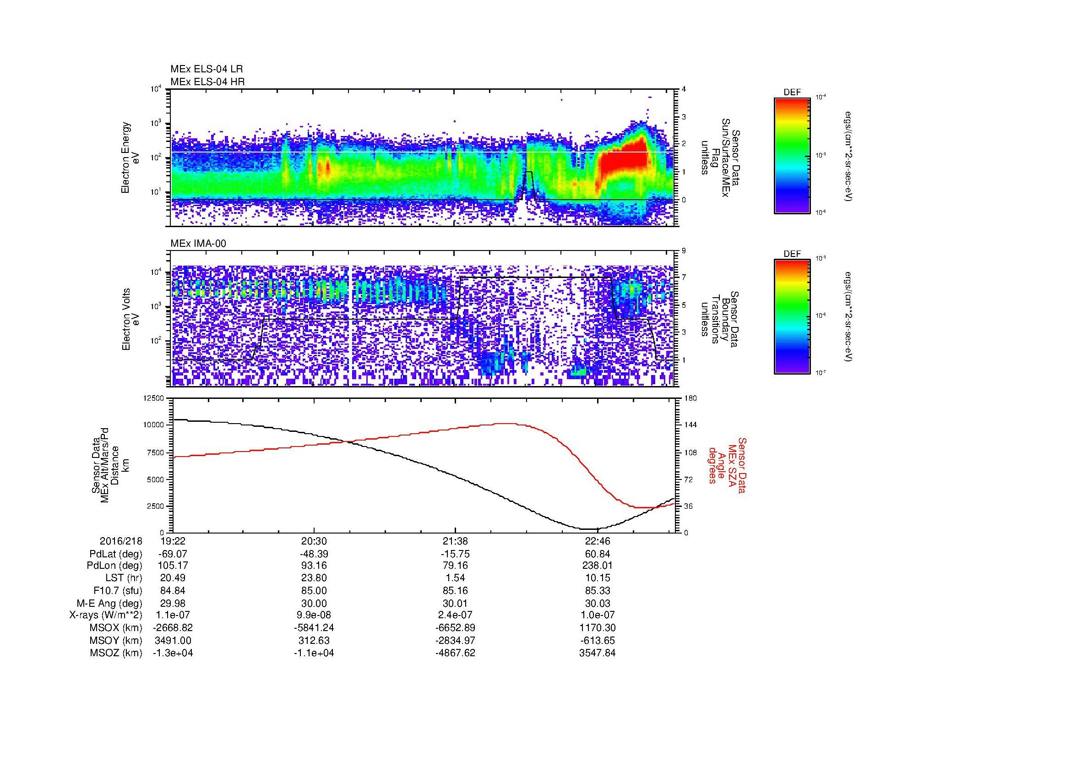Click the 'Electron Energy eV' axis label
Image resolution: width=1071 pixels, height=757 pixels.
tap(130, 158)
